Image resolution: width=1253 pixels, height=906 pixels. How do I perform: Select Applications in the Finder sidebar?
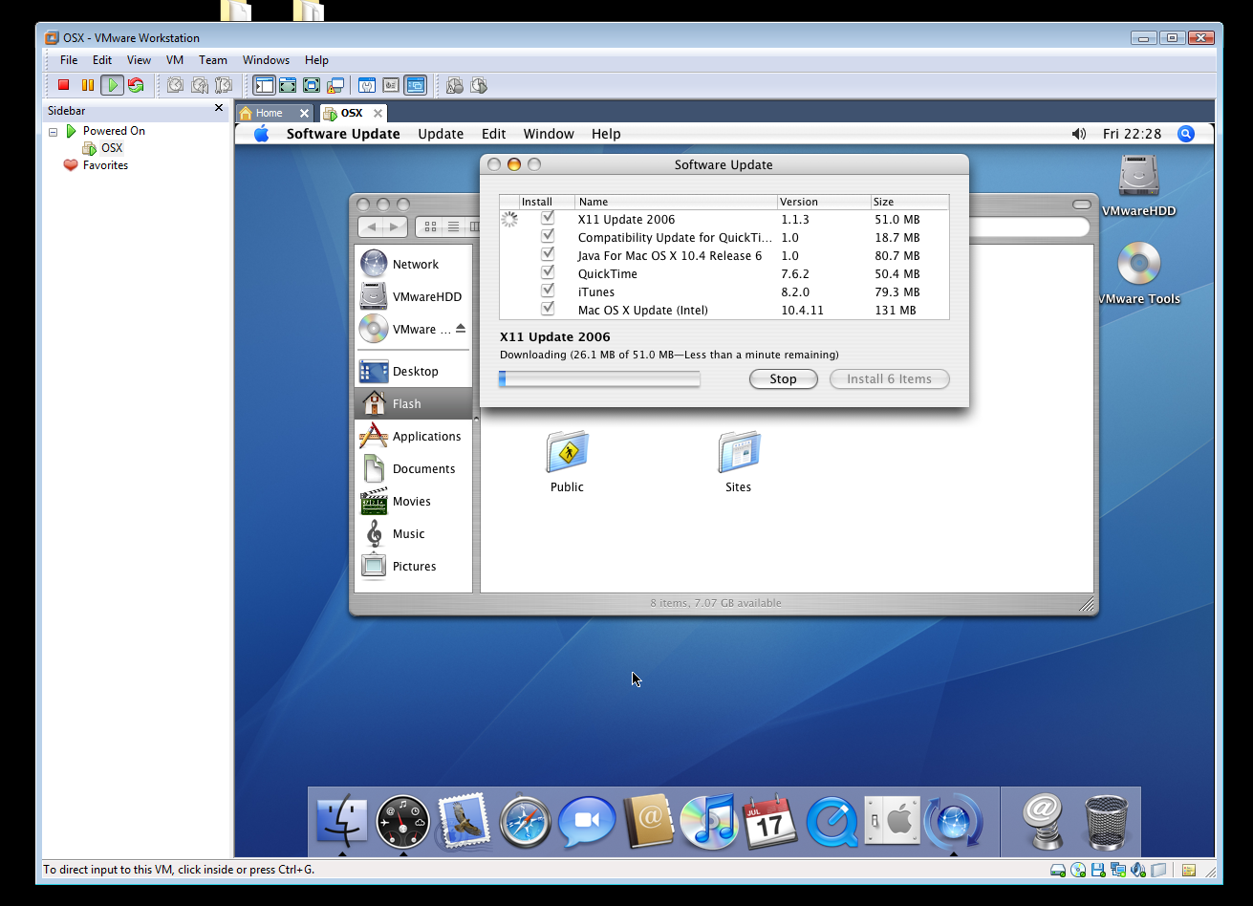[x=426, y=437]
